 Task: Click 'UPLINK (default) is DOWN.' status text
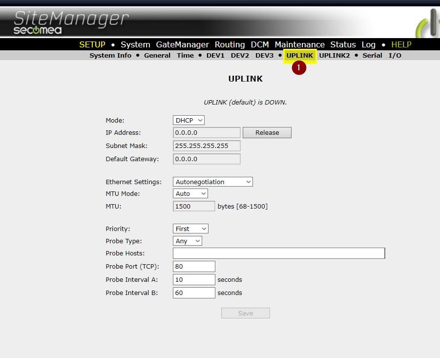pyautogui.click(x=245, y=103)
